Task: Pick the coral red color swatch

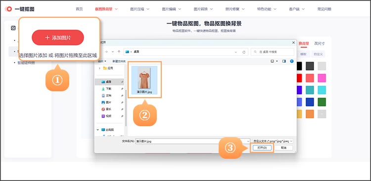Action: 310,78
